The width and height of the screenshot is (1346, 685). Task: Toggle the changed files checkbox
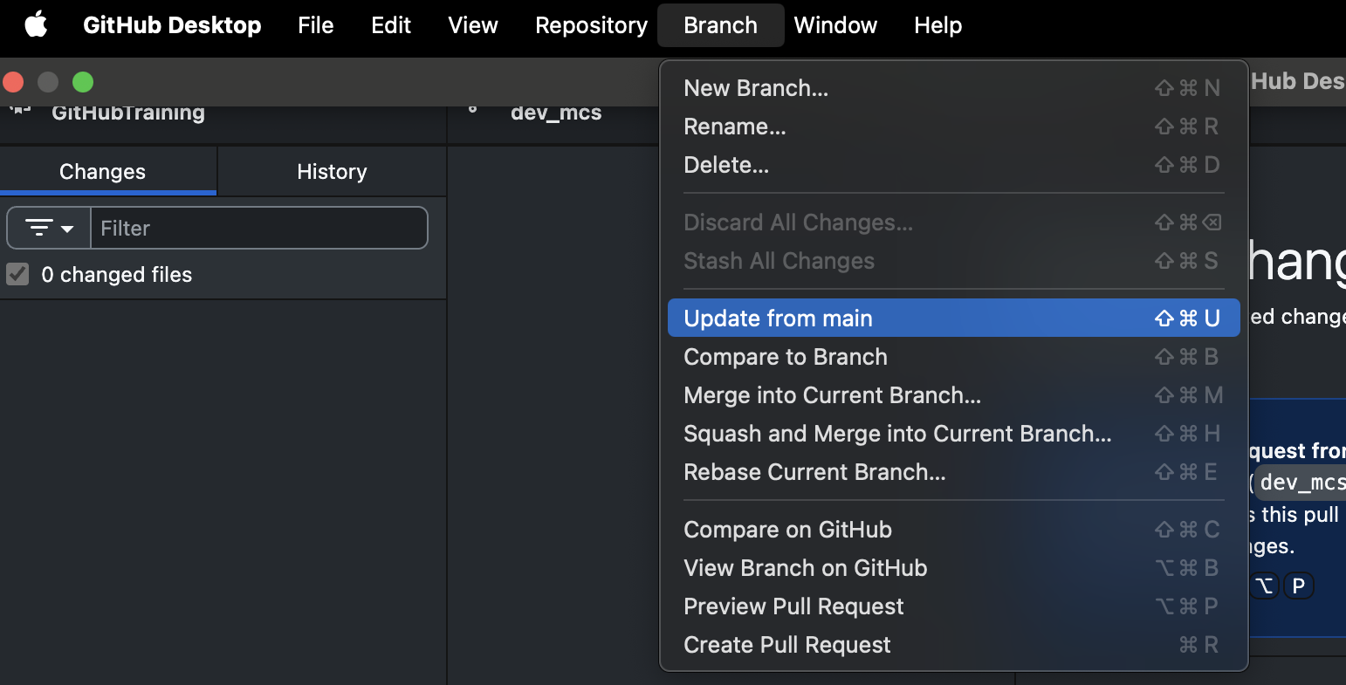coord(18,275)
